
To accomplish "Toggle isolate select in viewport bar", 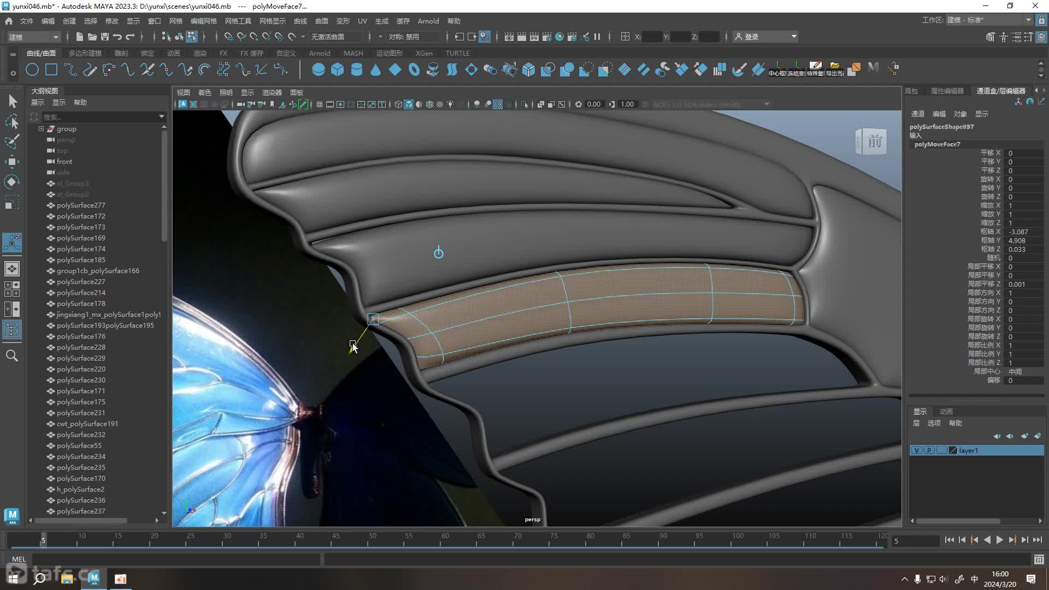I will coord(524,104).
